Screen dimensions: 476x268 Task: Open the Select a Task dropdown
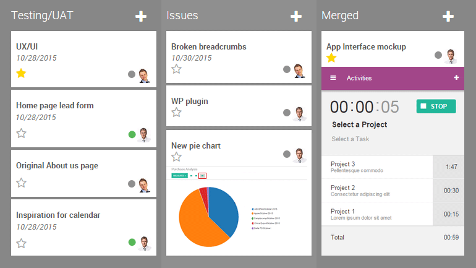[350, 139]
